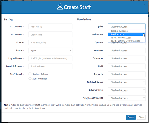Focus the Phone Number field
The width and height of the screenshot is (149, 123).
(50, 42)
